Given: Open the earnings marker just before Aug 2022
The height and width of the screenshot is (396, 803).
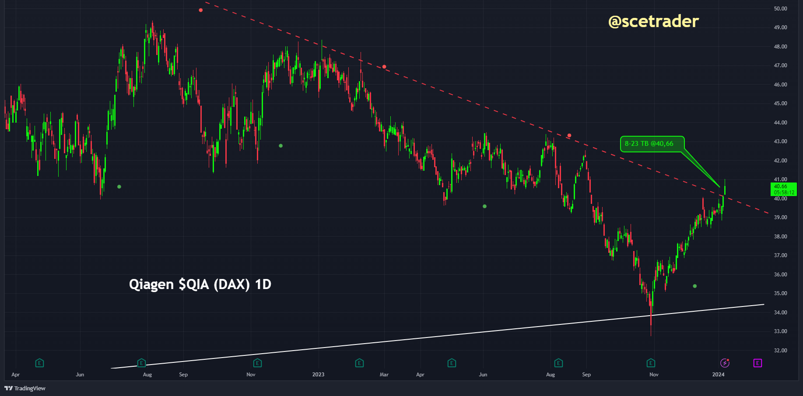Looking at the screenshot, I should point(141,363).
